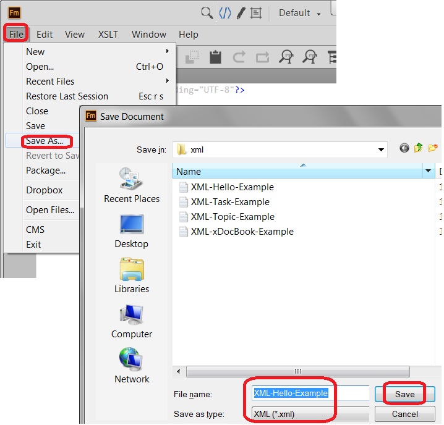Expand the New submenu
Screen dimensions: 444x425
click(x=90, y=51)
